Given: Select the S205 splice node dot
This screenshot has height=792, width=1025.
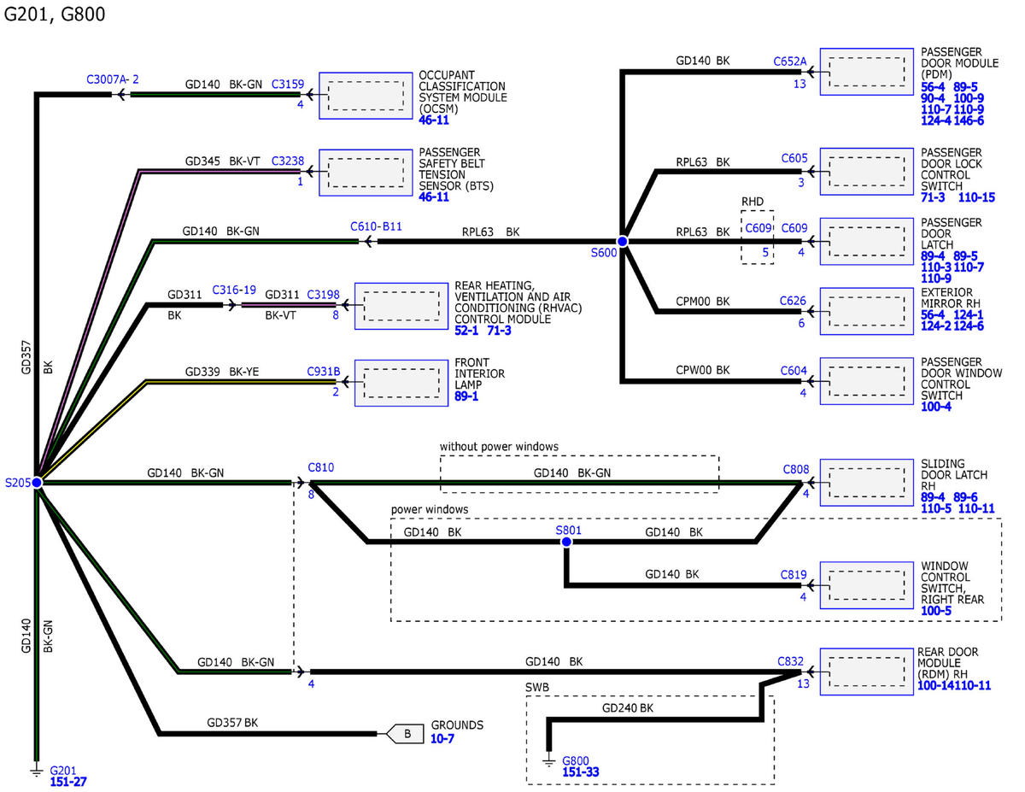Looking at the screenshot, I should pos(37,483).
